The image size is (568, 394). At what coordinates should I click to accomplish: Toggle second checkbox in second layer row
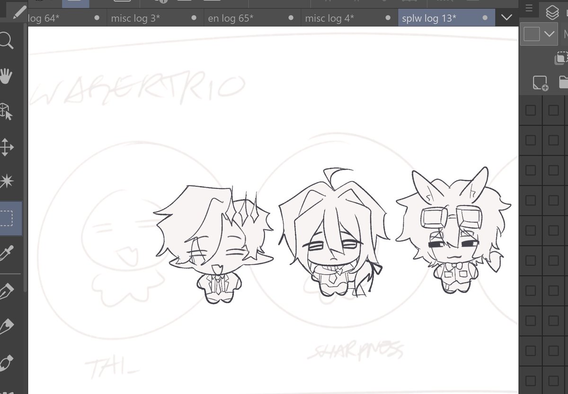coord(553,140)
